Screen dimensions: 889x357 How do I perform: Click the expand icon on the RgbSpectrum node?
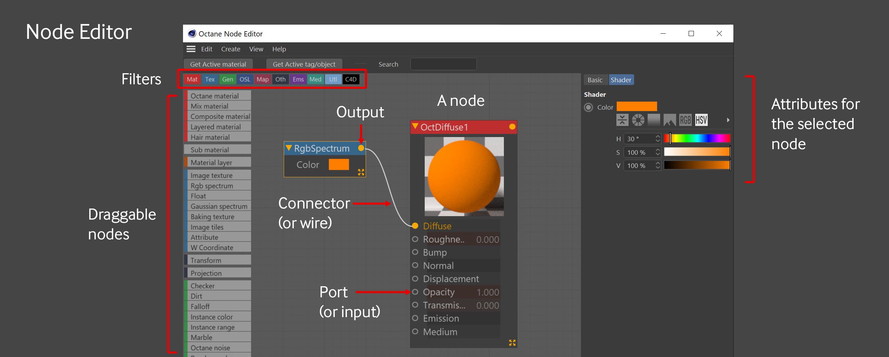pyautogui.click(x=361, y=172)
